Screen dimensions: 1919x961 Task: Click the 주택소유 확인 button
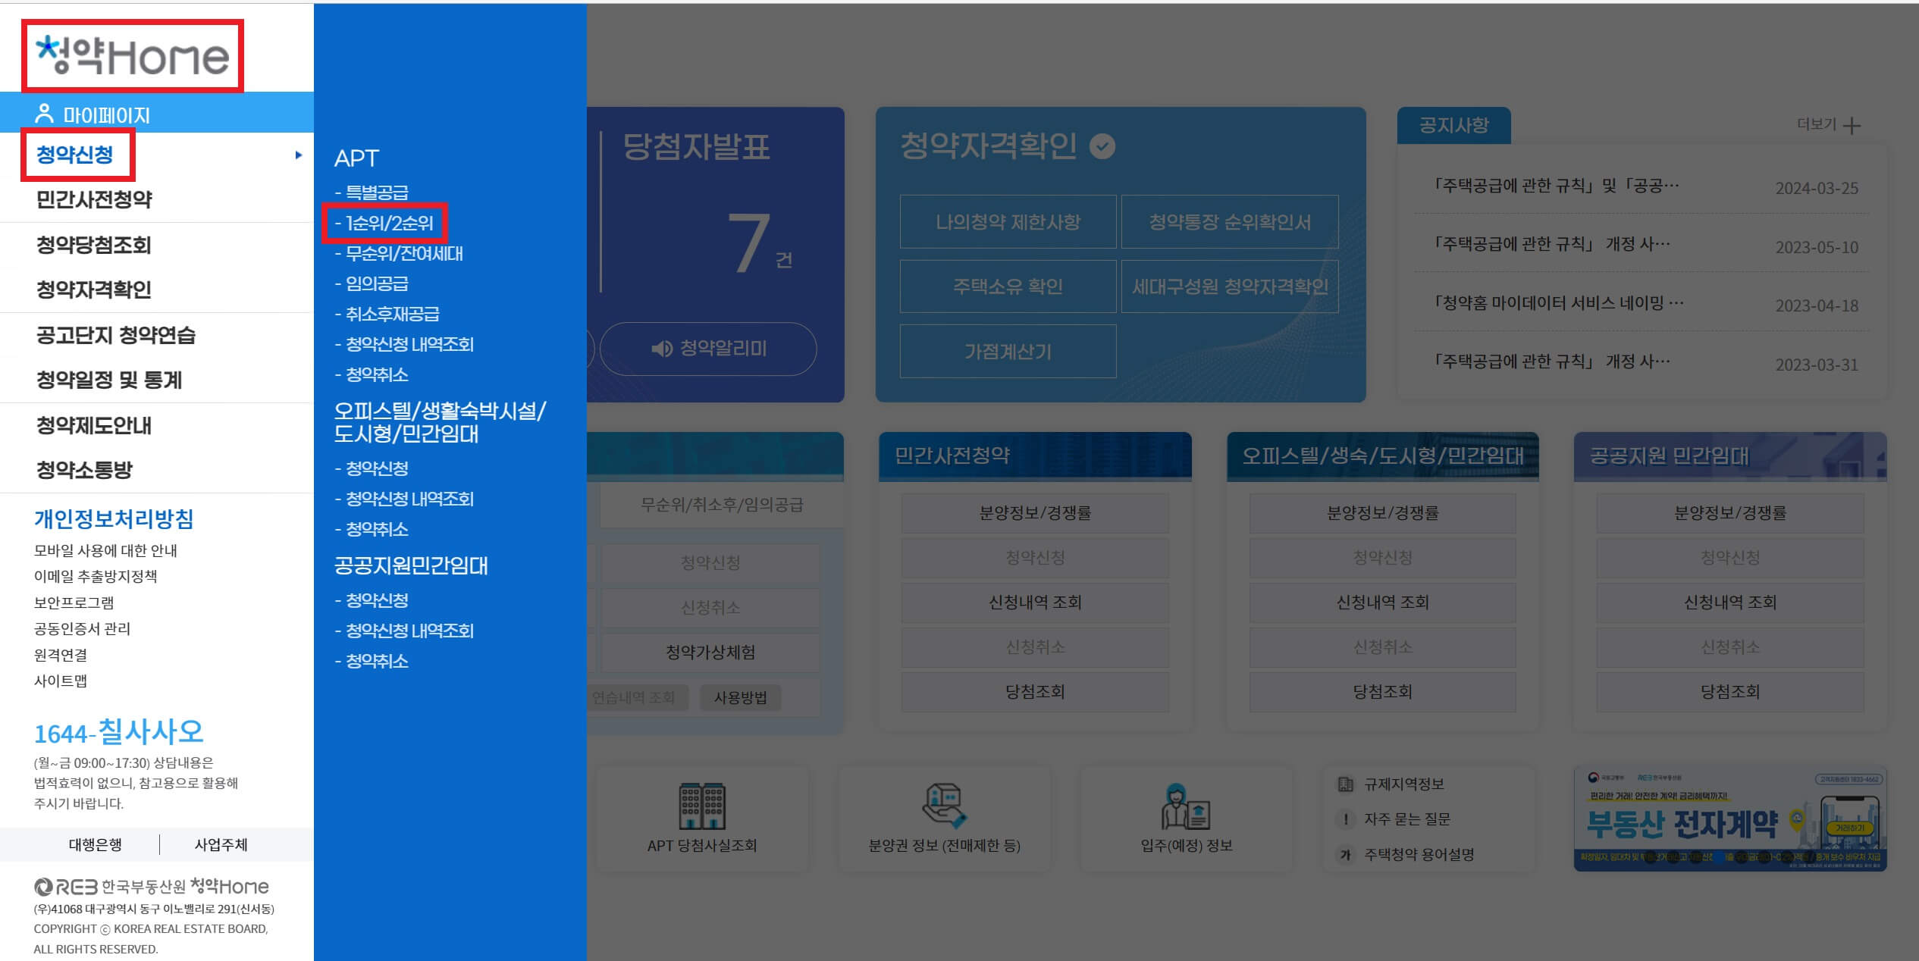[x=1007, y=286]
